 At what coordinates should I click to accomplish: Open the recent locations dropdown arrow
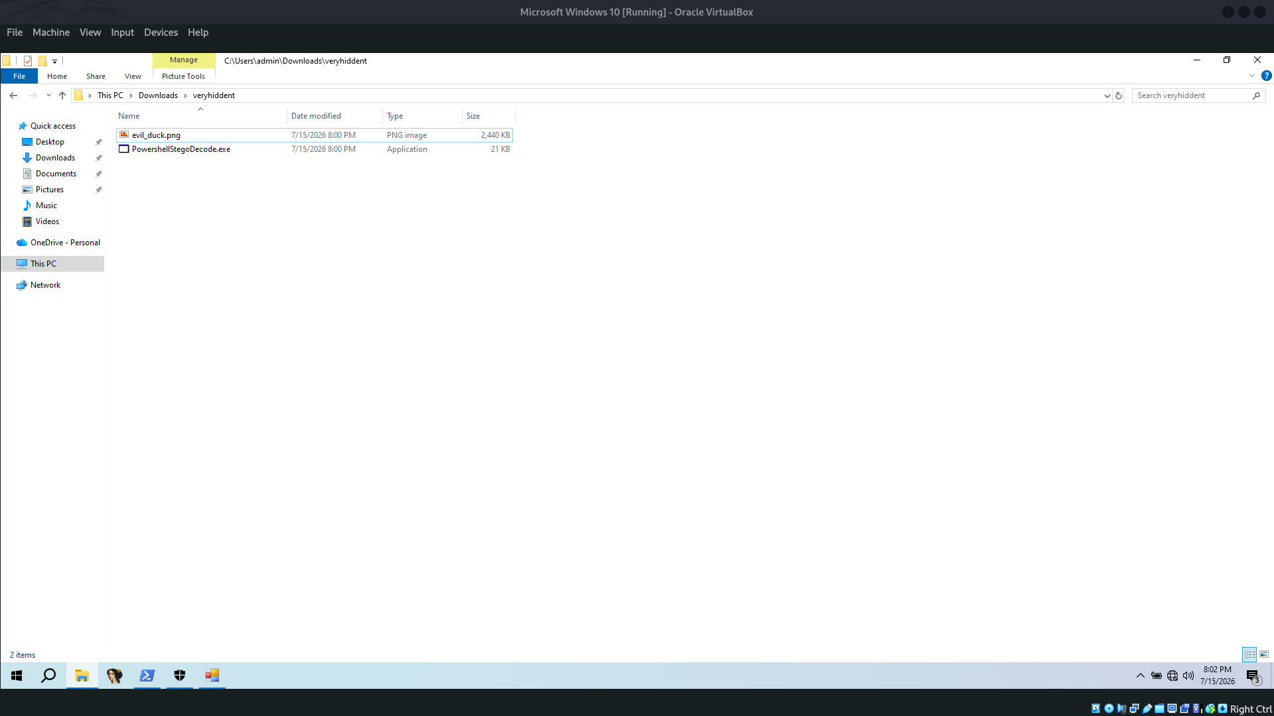(x=48, y=95)
